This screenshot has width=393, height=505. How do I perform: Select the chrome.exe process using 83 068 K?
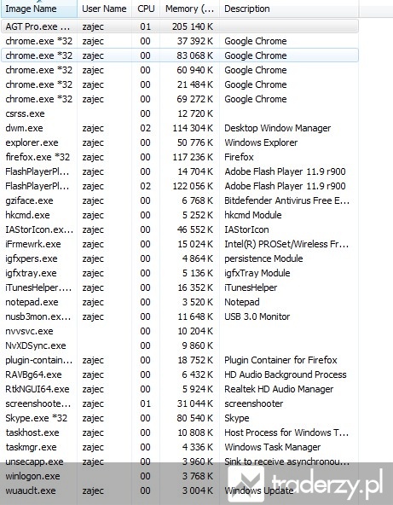pyautogui.click(x=180, y=55)
